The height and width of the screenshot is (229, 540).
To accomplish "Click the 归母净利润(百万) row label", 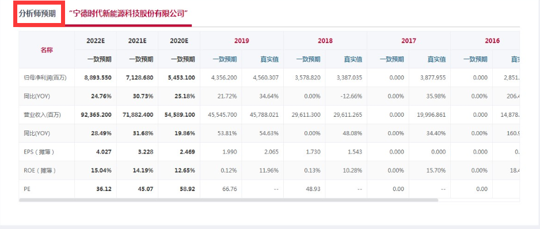I will [x=43, y=78].
